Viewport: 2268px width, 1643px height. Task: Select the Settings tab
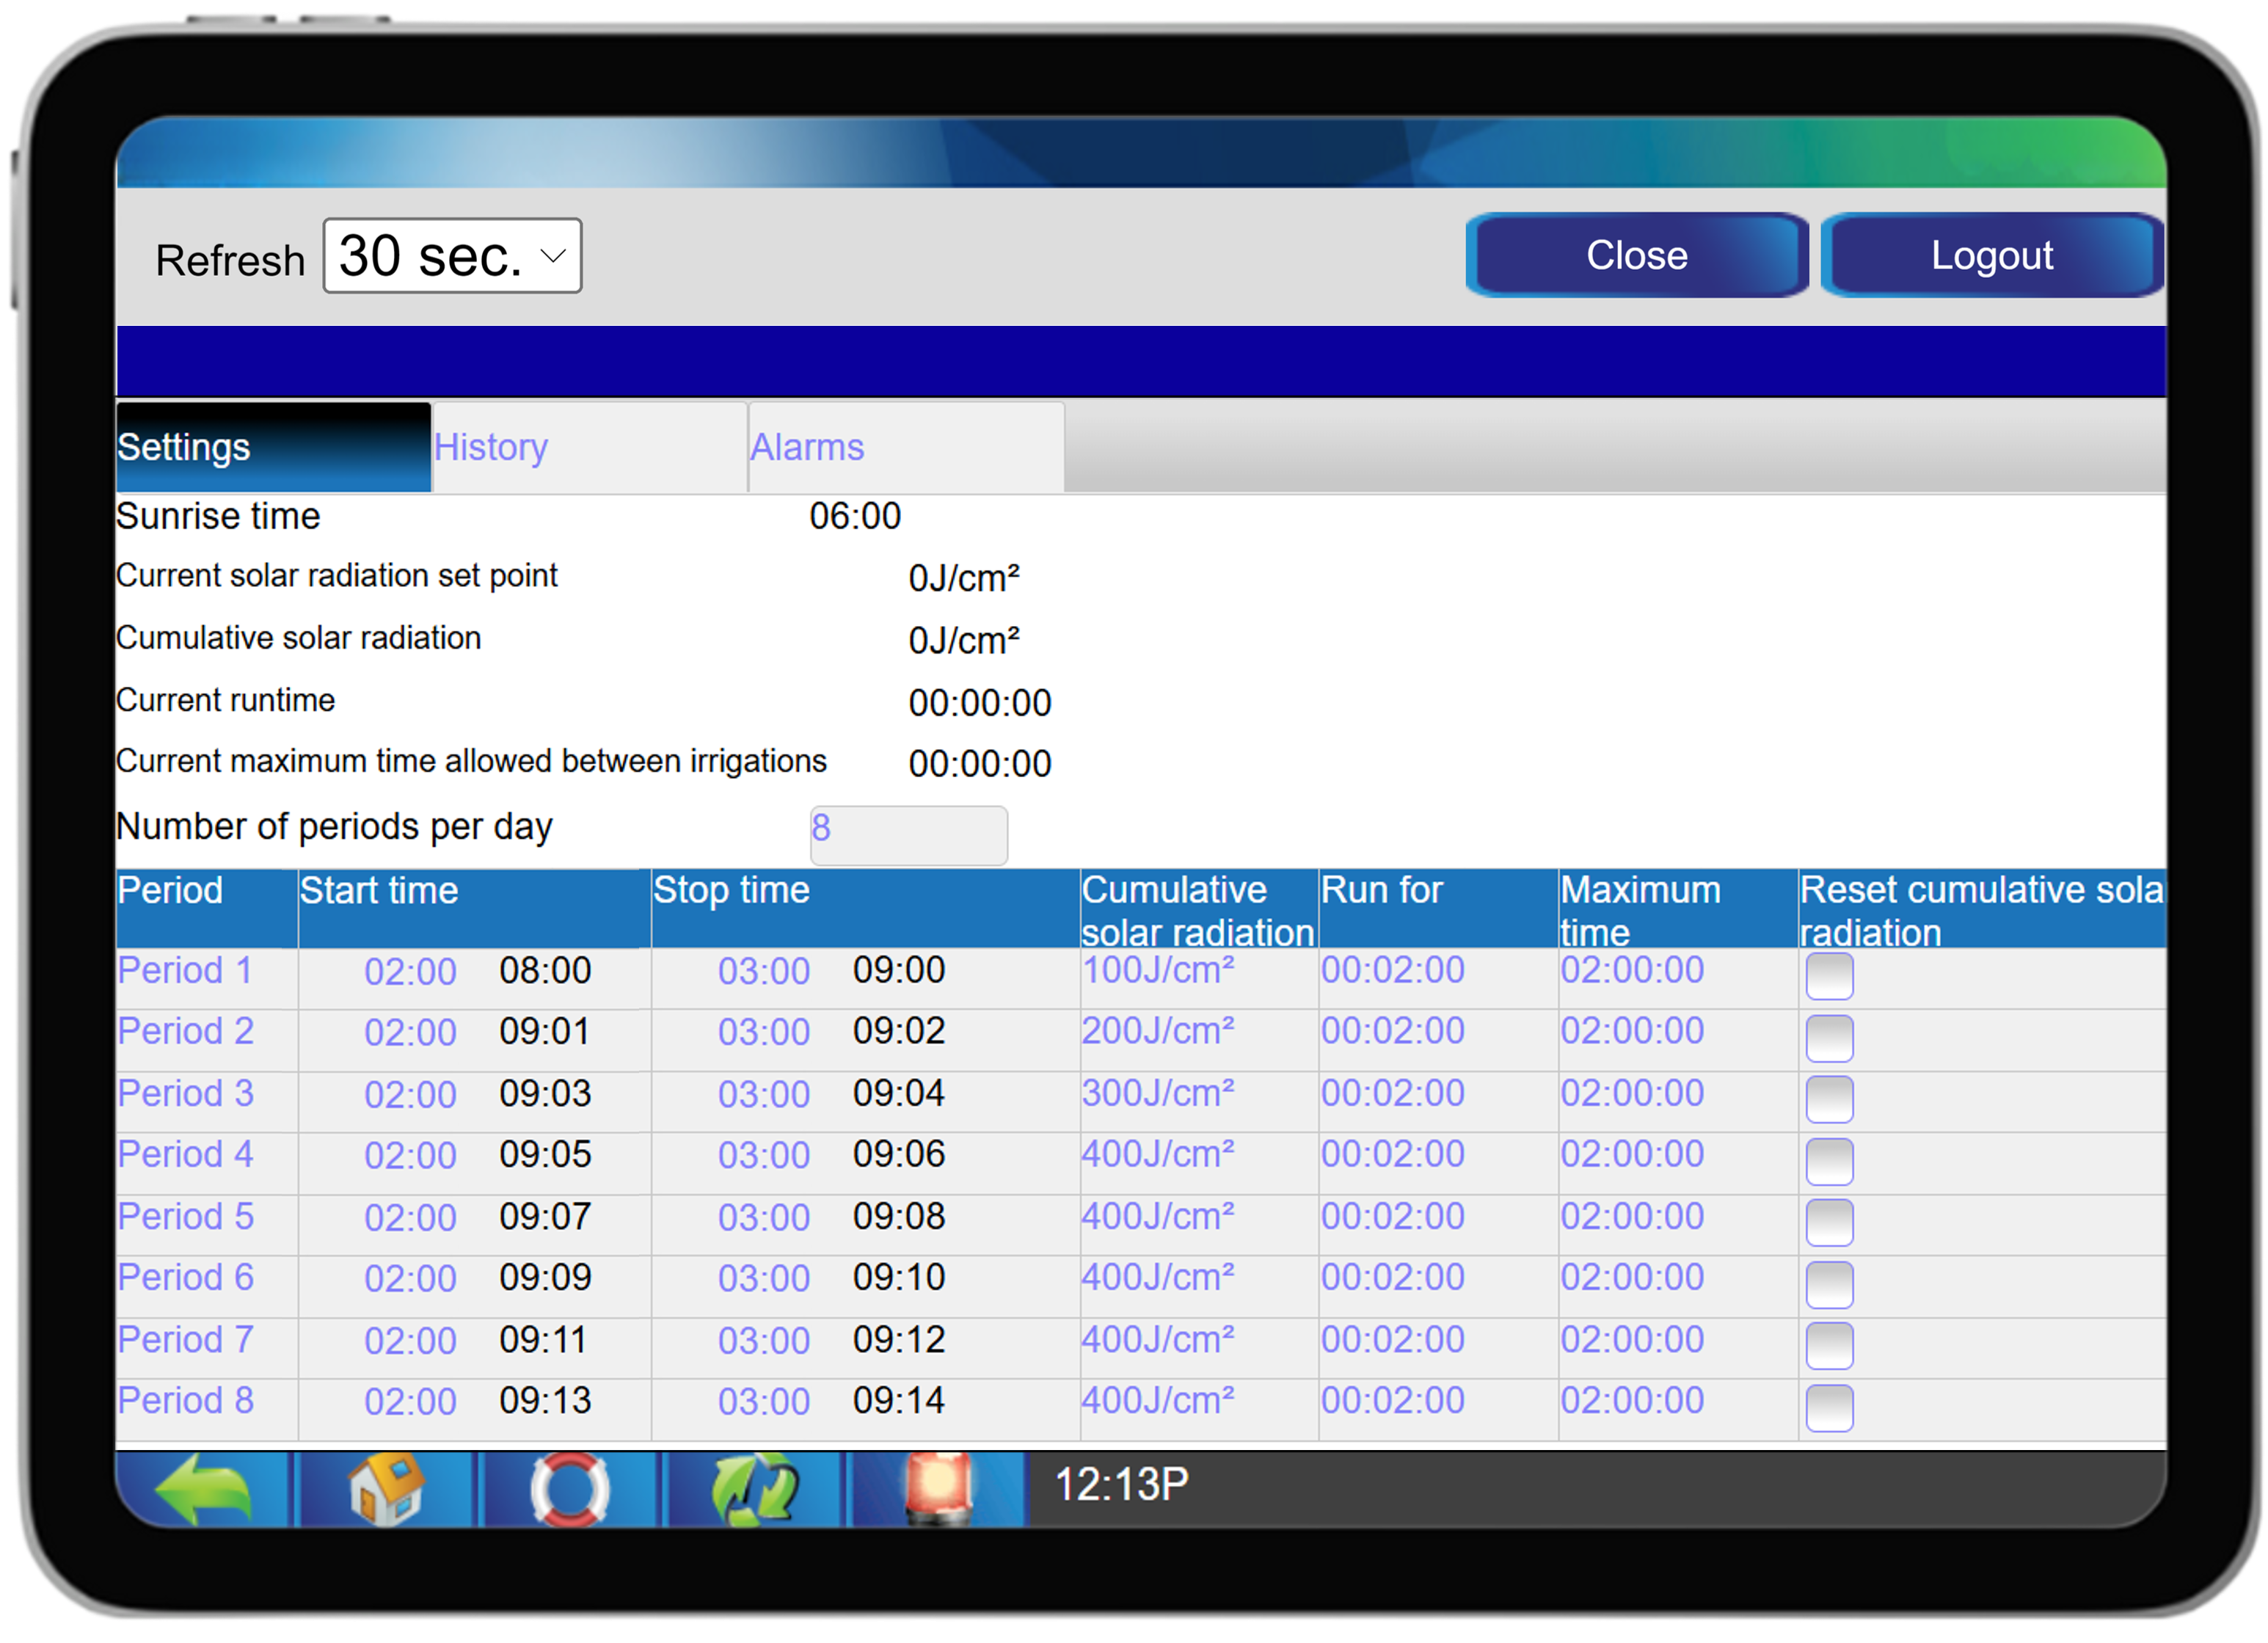pyautogui.click(x=273, y=447)
